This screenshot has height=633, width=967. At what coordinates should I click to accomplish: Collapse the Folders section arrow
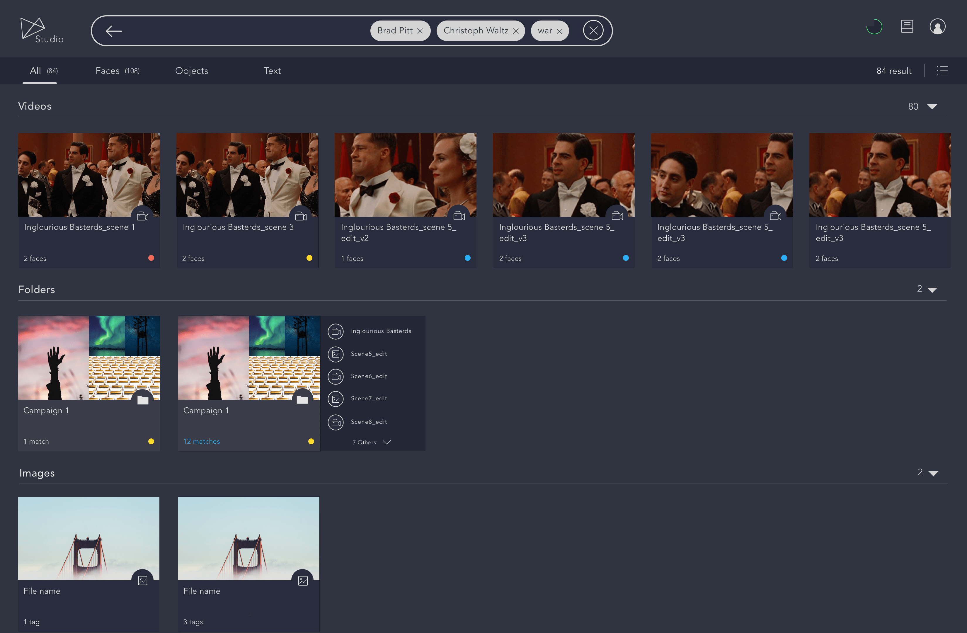[x=932, y=290]
